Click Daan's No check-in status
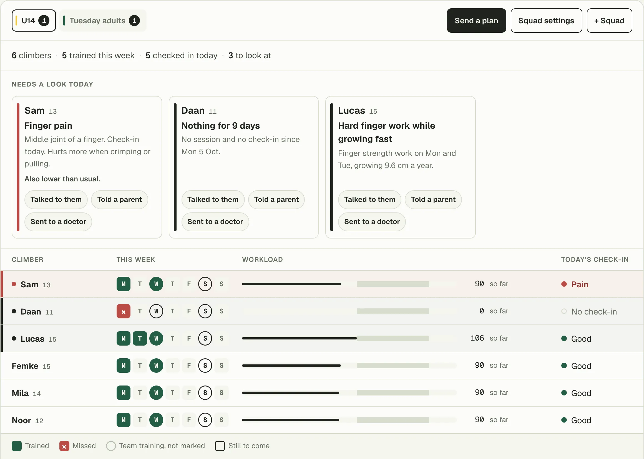644x459 pixels. (x=589, y=311)
